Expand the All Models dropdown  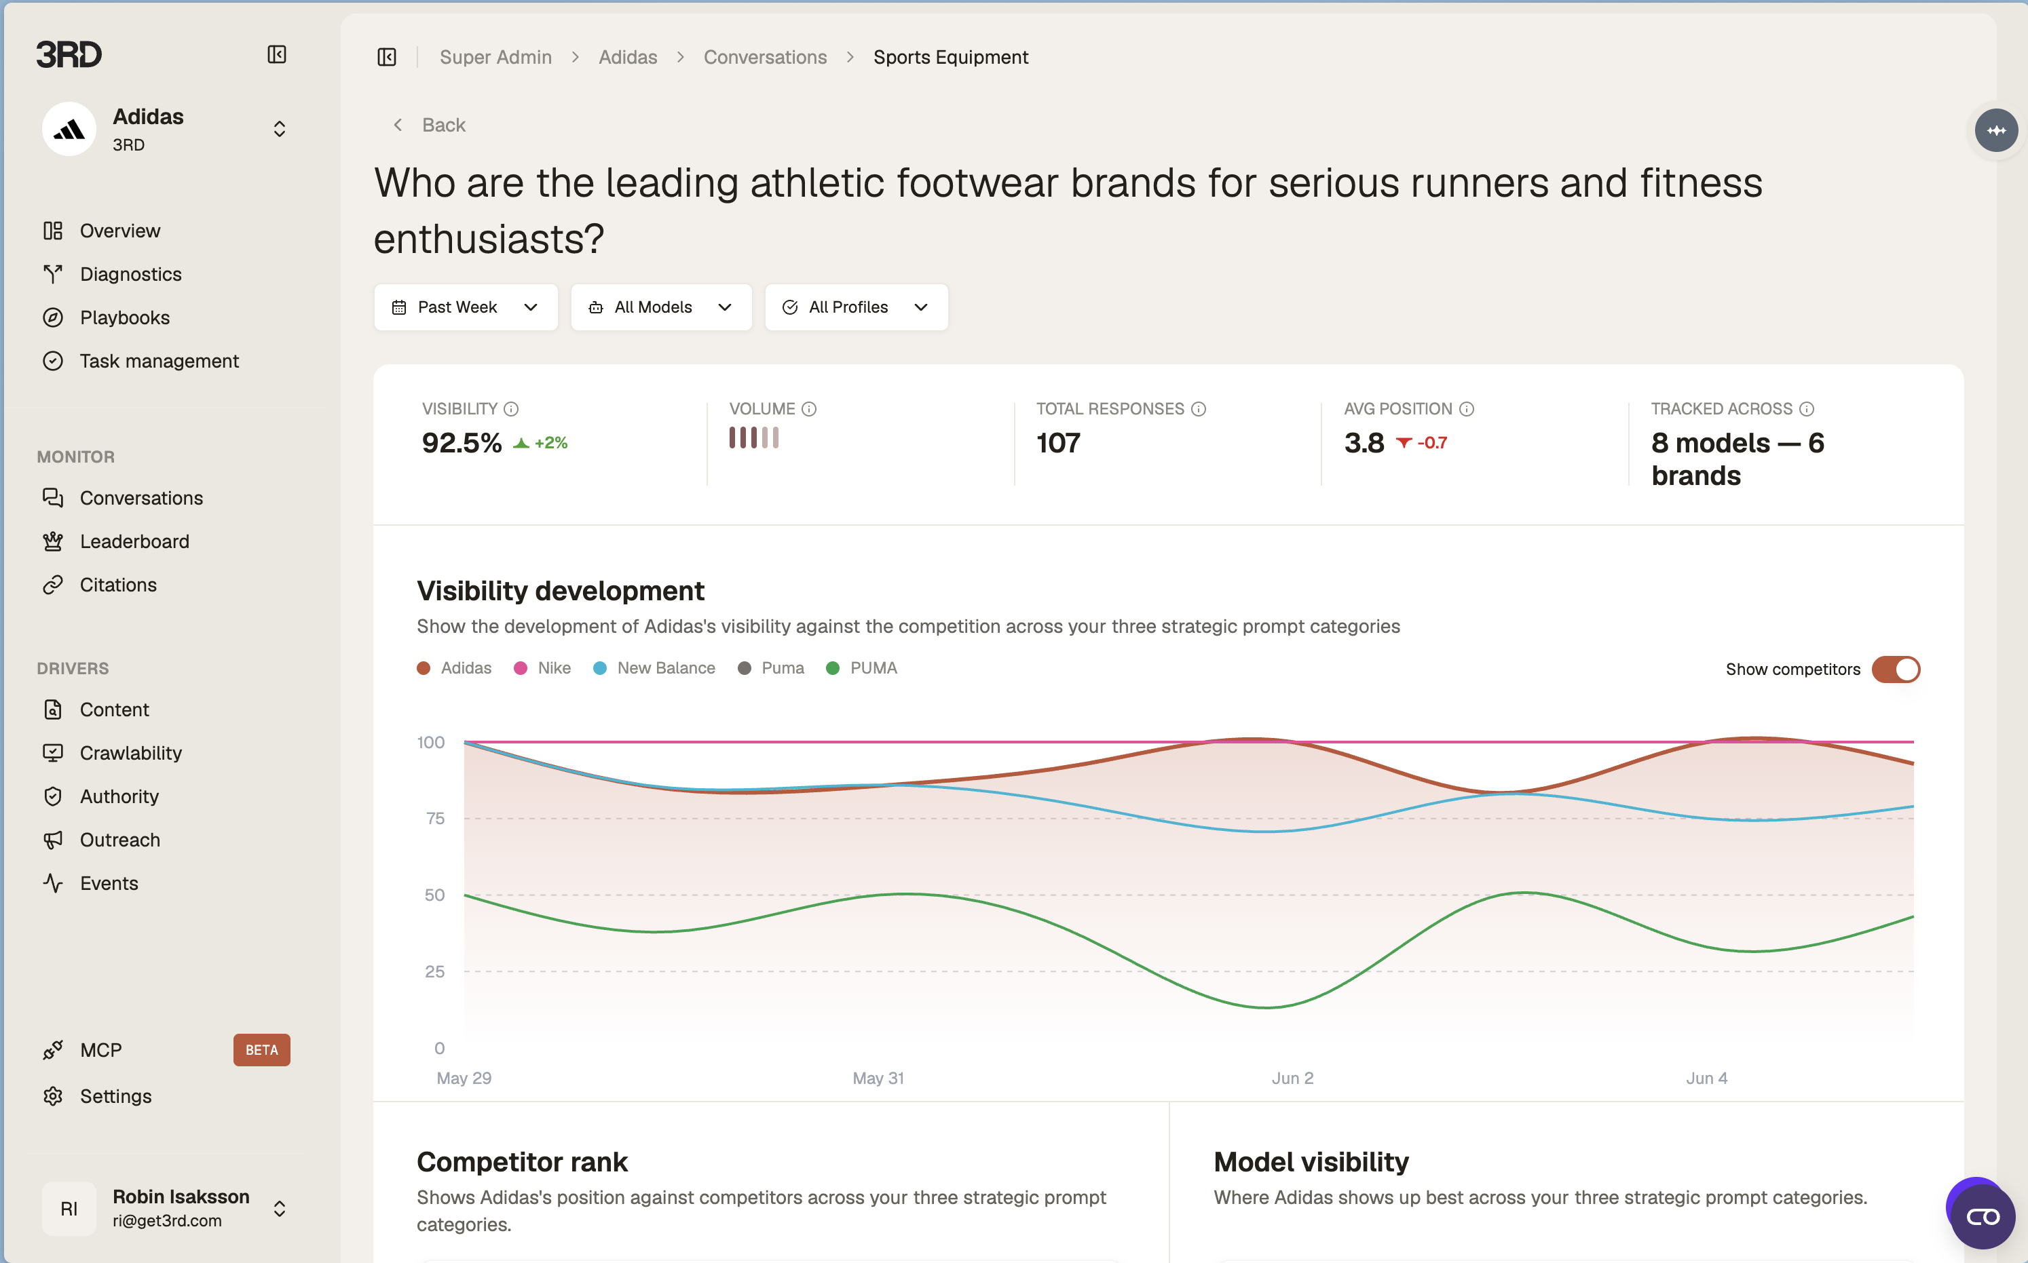661,307
